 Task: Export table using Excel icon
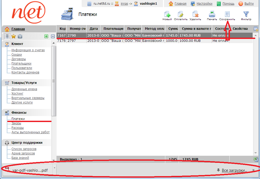[256, 159]
